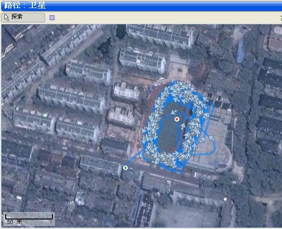
Task: Select the 探索 explore tool button
Action: 23,18
